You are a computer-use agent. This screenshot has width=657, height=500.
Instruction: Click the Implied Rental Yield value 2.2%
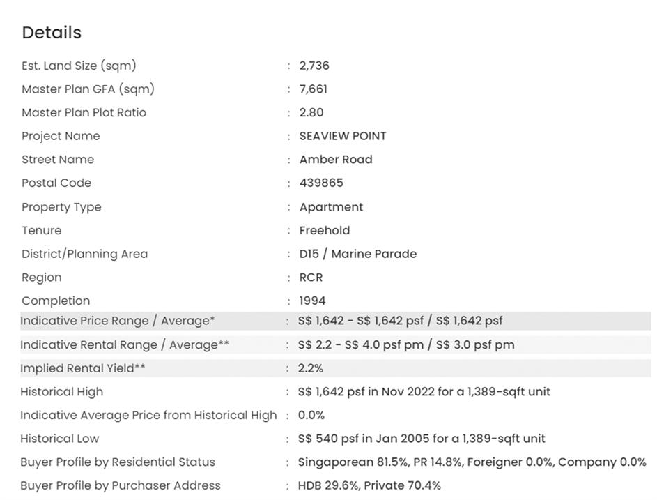tap(311, 368)
